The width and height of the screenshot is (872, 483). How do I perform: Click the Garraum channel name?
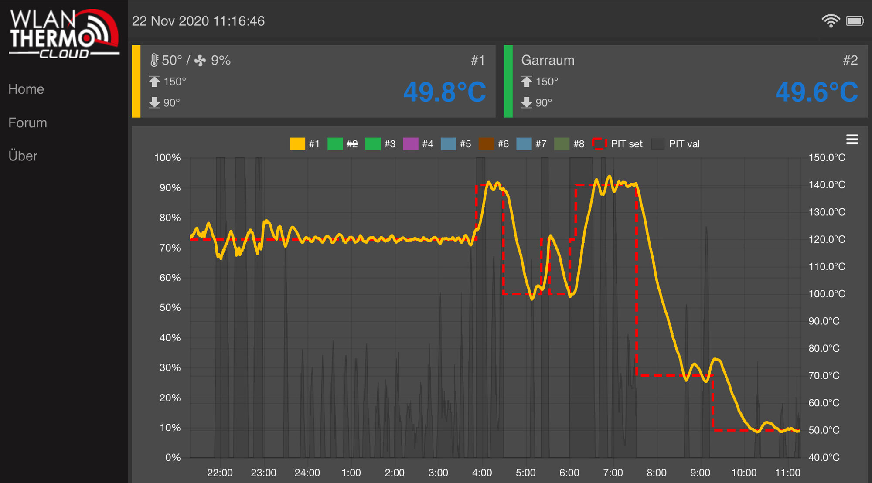click(x=548, y=60)
